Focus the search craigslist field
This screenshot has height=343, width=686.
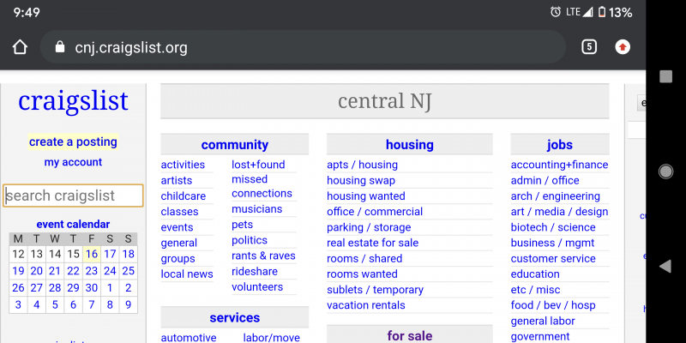coord(73,196)
